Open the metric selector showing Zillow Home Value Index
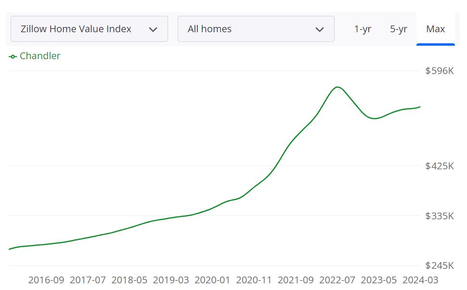467x290 pixels. [x=89, y=29]
